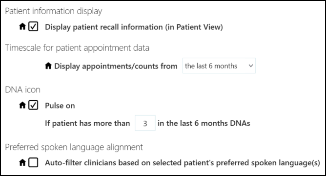Click Auto-filter clinicians label text

click(x=183, y=163)
